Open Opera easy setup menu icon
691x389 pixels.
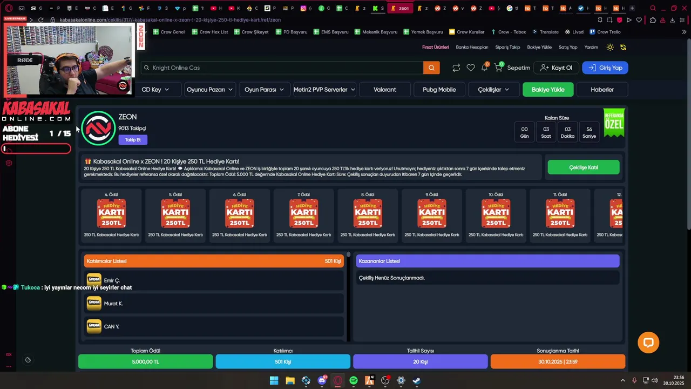[x=683, y=20]
